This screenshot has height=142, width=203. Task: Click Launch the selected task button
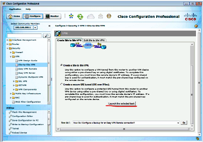point(121,104)
